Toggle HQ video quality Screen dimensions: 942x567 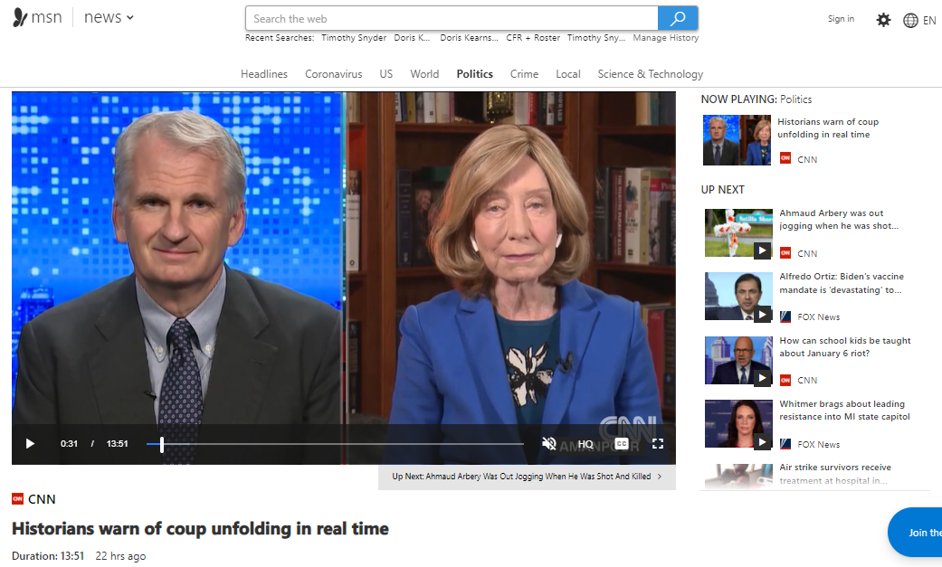[585, 444]
